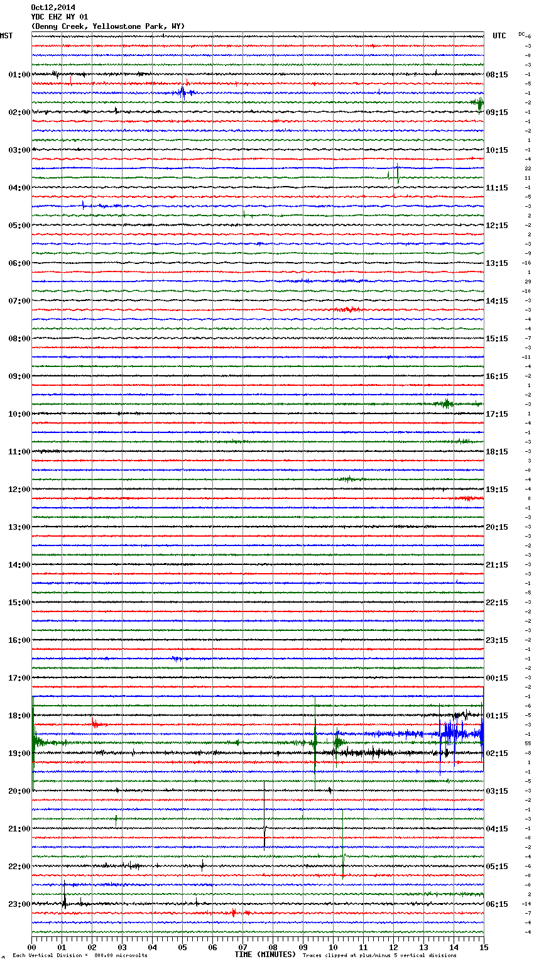Select the 03:00 MST time label
The width and height of the screenshot is (534, 964).
19,150
